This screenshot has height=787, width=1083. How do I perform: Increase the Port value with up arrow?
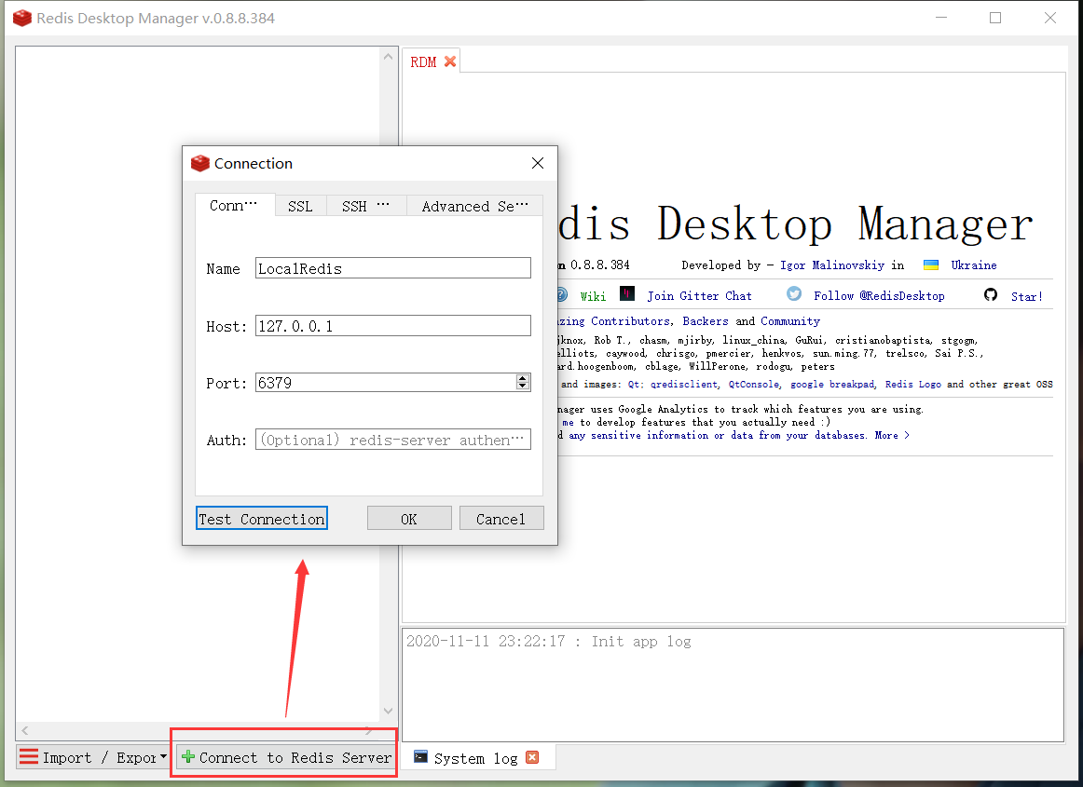click(523, 378)
